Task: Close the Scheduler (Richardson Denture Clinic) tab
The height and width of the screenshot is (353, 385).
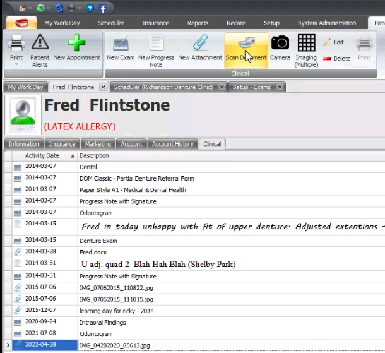Action: tap(222, 87)
